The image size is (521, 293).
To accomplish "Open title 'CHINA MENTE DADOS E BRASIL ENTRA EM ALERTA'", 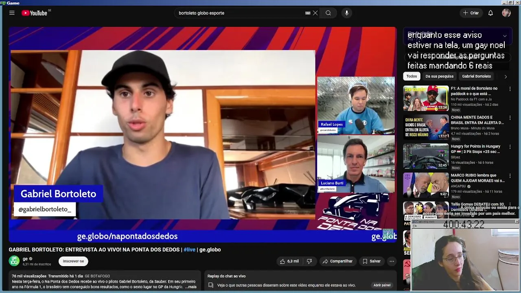I will [x=477, y=120].
